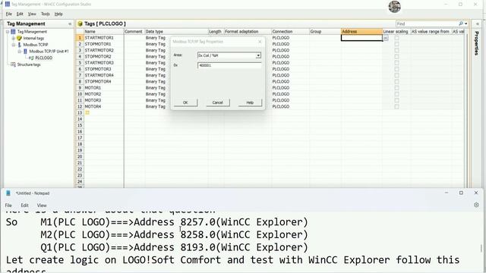Click the WinCC Configuration Studio title icon
The height and width of the screenshot is (273, 486).
point(7,4)
